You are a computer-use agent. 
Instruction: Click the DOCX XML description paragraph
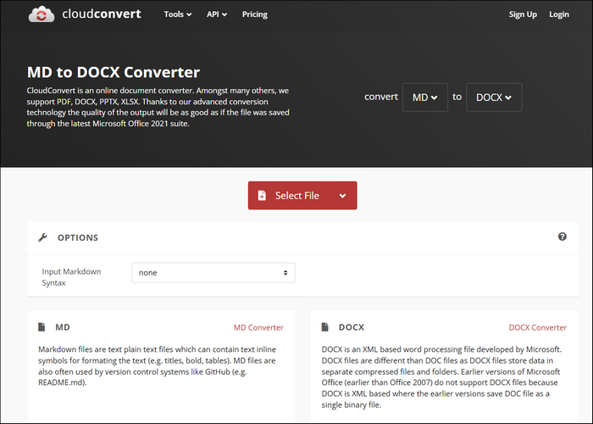[441, 377]
